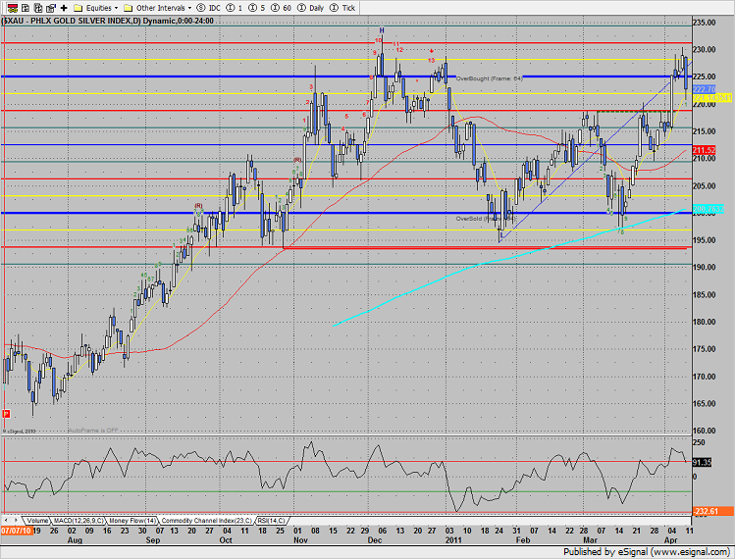Open the Money Flow(14) tab

tap(132, 521)
